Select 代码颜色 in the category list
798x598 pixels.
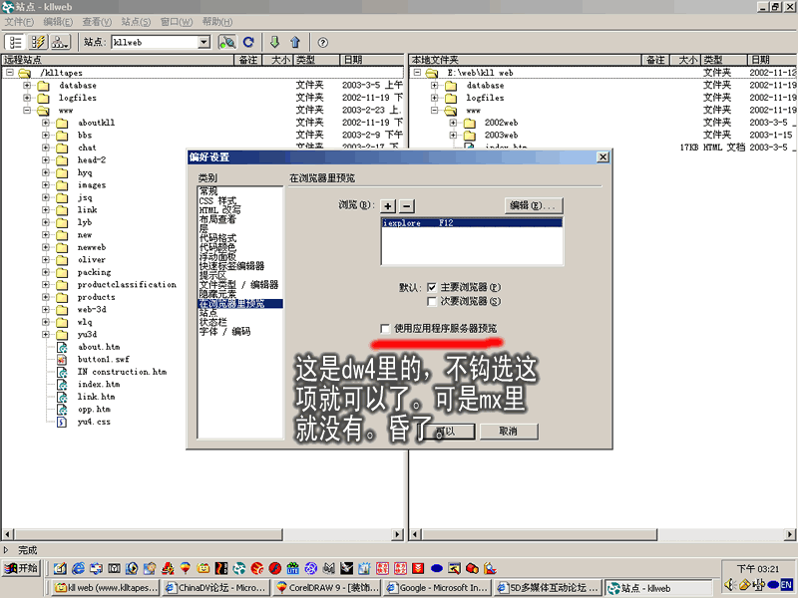[x=217, y=246]
